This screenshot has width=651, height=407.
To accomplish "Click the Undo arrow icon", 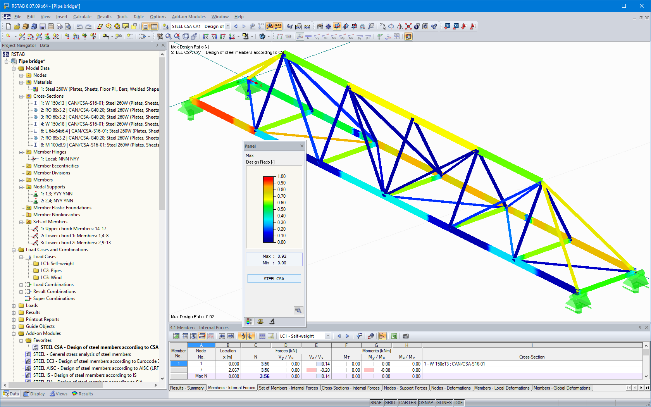I will [79, 26].
